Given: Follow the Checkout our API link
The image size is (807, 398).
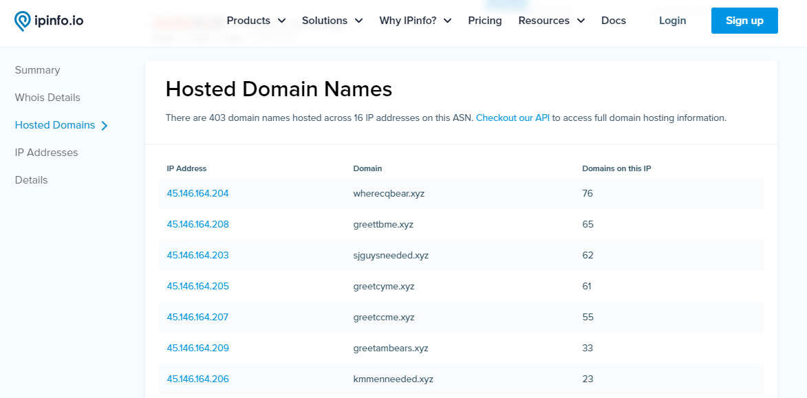Looking at the screenshot, I should click(x=513, y=118).
